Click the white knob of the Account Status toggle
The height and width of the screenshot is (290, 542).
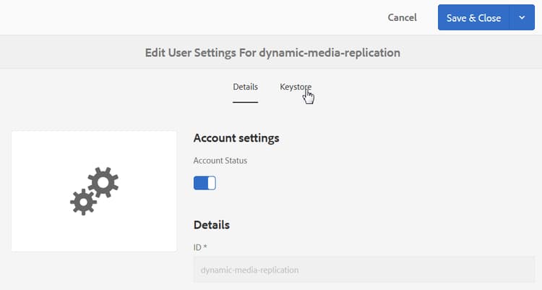[x=212, y=183]
